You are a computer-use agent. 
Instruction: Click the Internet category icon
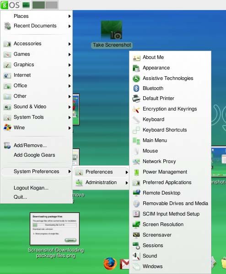tap(7, 75)
